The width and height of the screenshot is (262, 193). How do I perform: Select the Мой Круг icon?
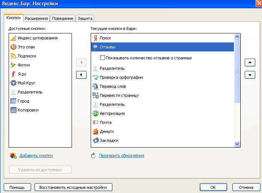coord(13,83)
